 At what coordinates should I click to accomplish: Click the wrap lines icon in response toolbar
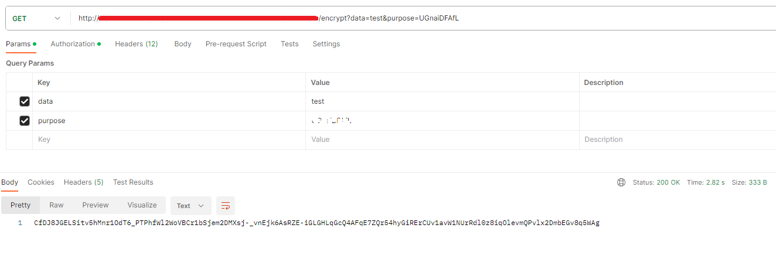pyautogui.click(x=226, y=205)
